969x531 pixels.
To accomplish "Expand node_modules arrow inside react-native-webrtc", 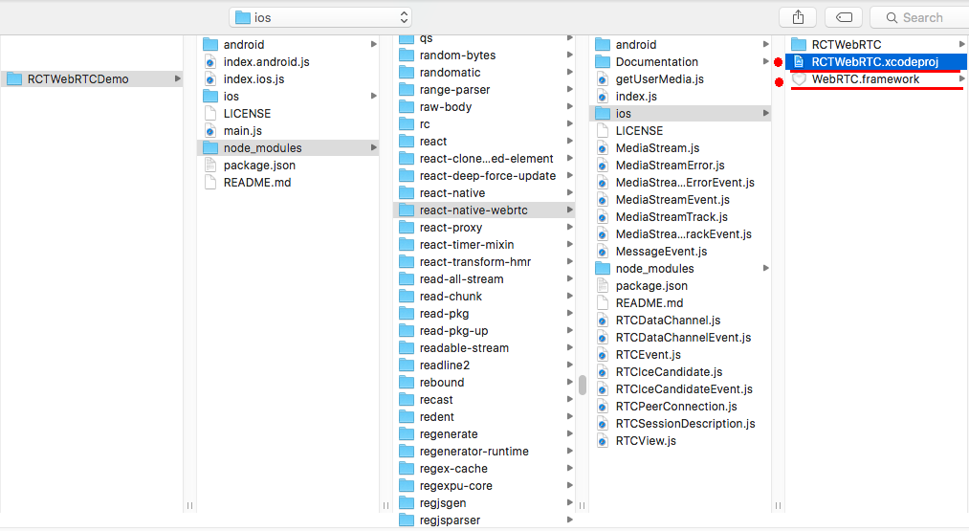I will pyautogui.click(x=765, y=268).
